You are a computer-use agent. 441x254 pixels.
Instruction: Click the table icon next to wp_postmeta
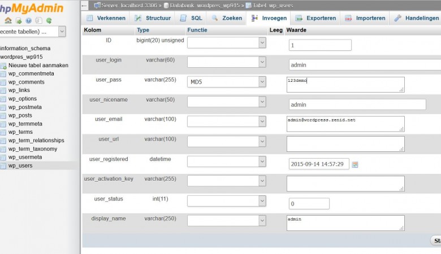click(3, 107)
